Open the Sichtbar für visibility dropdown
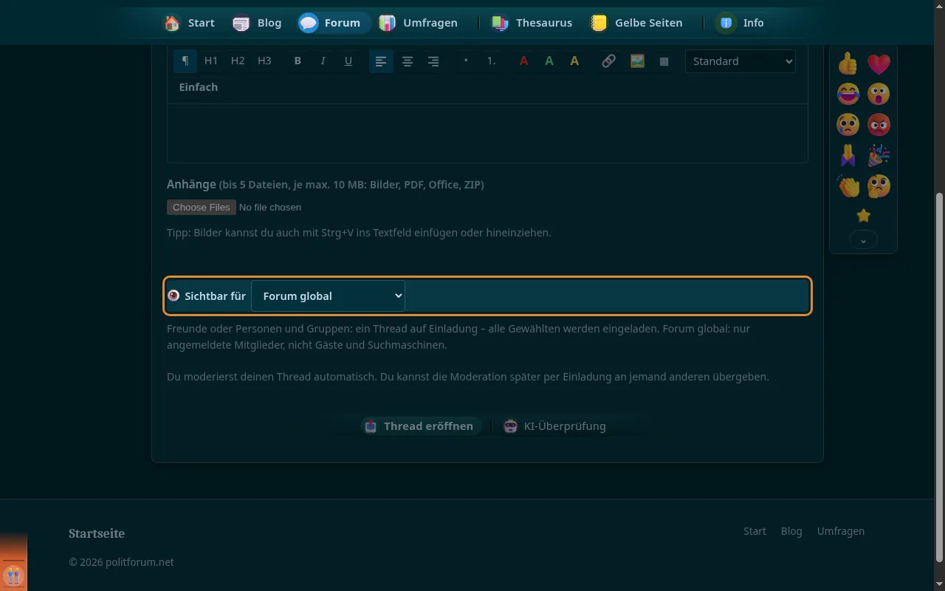The image size is (945, 591). pos(329,296)
